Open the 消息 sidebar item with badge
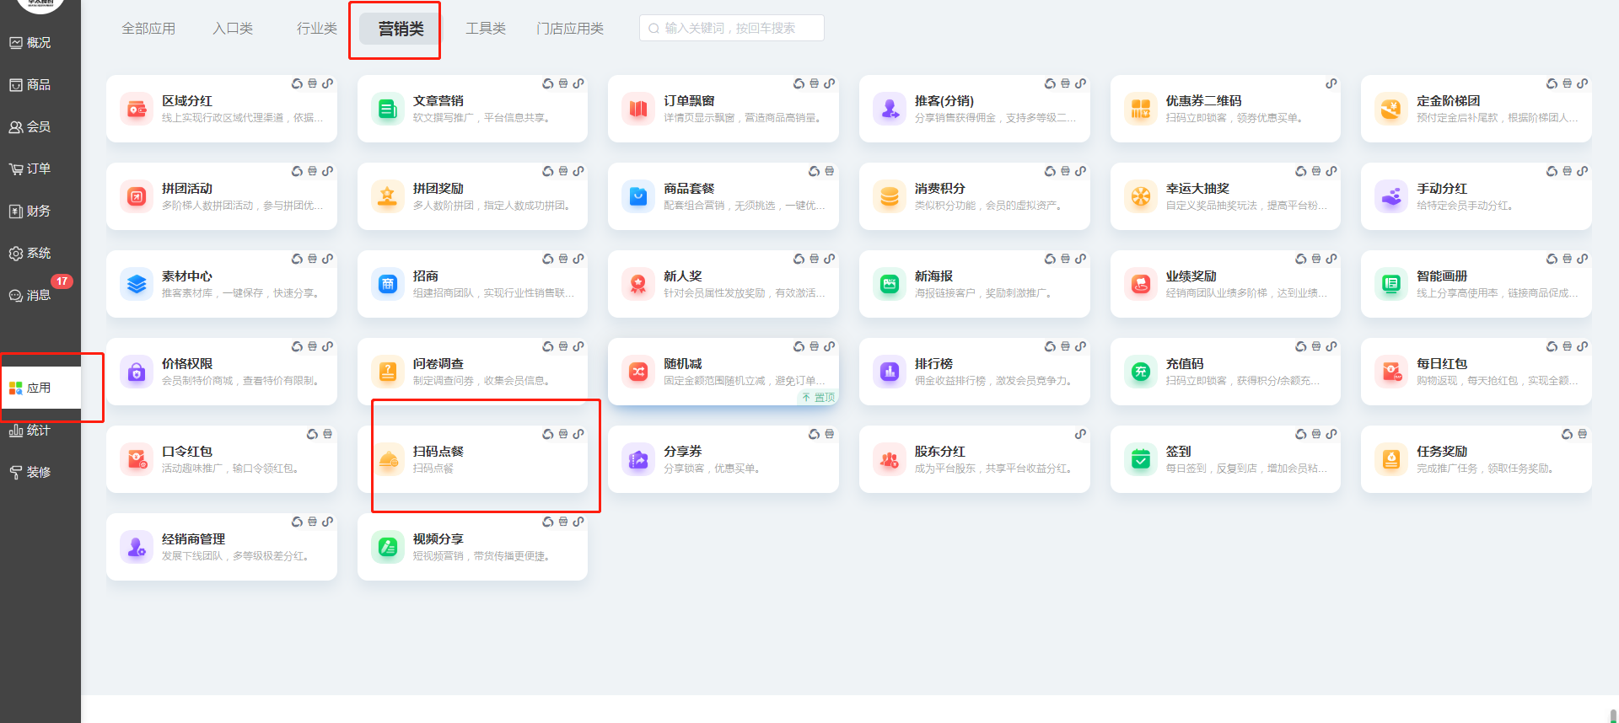Screen dimensions: 1619x723 (x=39, y=295)
